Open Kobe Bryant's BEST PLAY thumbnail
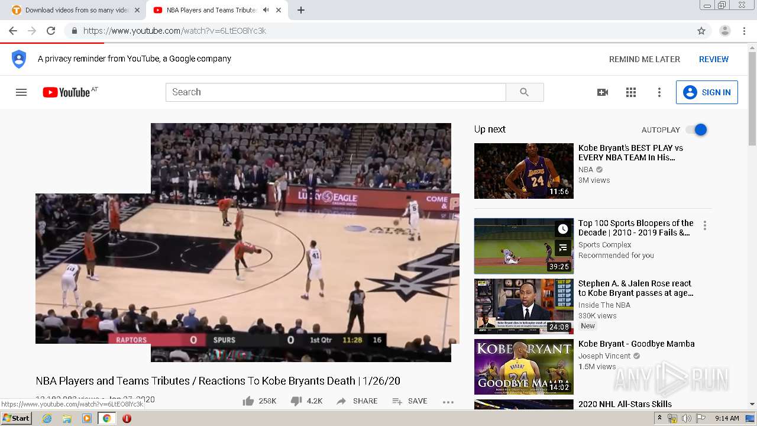This screenshot has width=757, height=426. coord(524,171)
